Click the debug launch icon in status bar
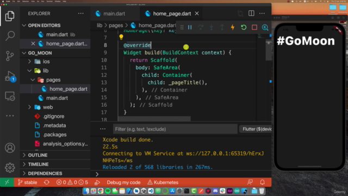This screenshot has width=348, height=196. click(x=97, y=182)
